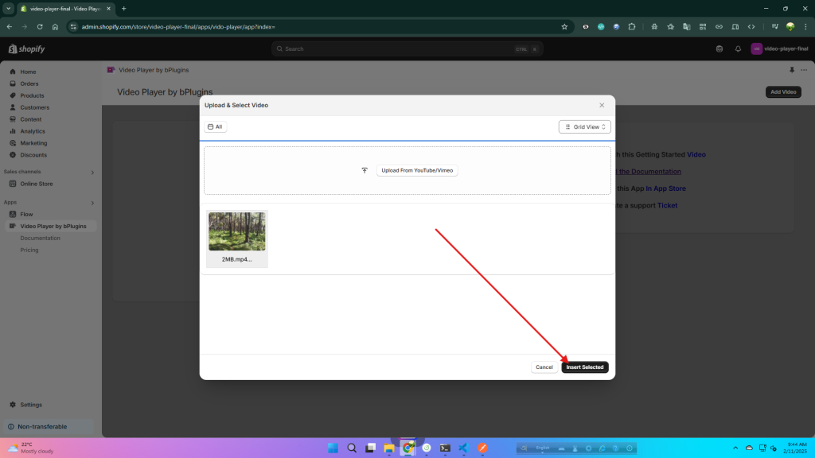Click the All filter tab
The image size is (815, 458).
(x=215, y=126)
